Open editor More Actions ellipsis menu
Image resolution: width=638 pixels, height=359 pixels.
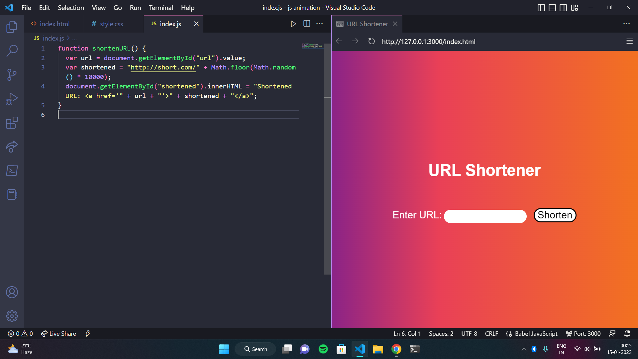coord(319,24)
